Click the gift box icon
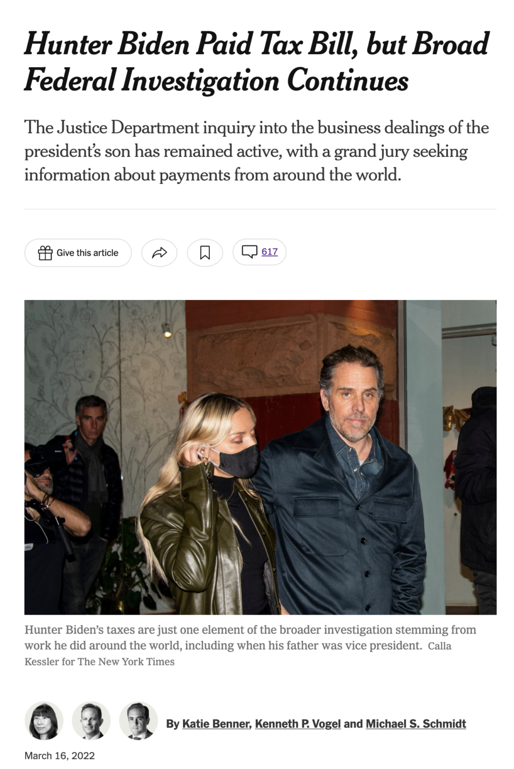This screenshot has height=769, width=514. tap(45, 253)
